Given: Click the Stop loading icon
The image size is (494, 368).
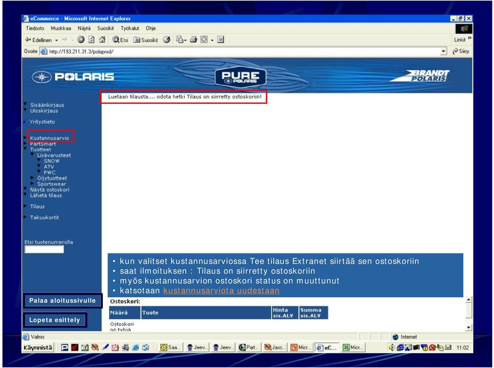Looking at the screenshot, I should 81,40.
